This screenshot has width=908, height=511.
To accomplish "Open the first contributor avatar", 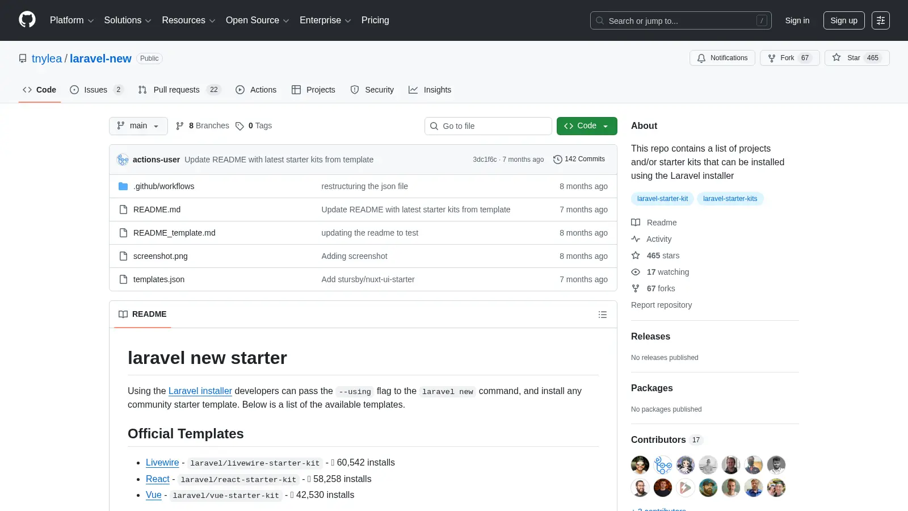I will [640, 465].
